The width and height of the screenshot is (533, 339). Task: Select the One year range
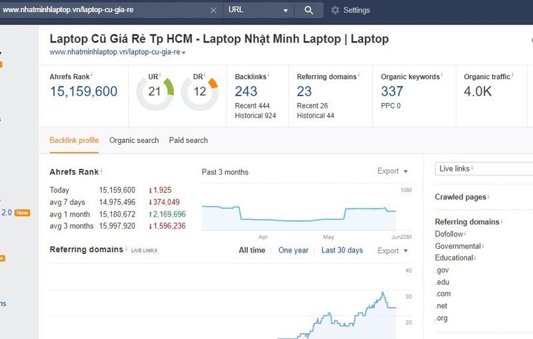coord(293,250)
